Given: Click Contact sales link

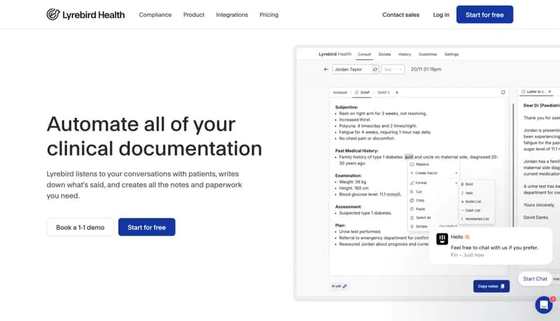Looking at the screenshot, I should [400, 15].
